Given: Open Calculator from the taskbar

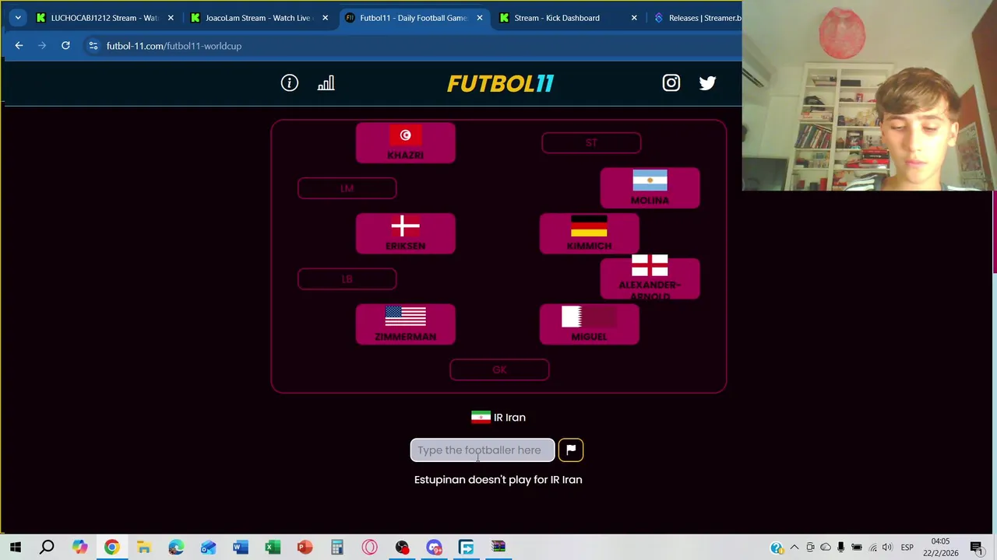Looking at the screenshot, I should click(x=336, y=547).
